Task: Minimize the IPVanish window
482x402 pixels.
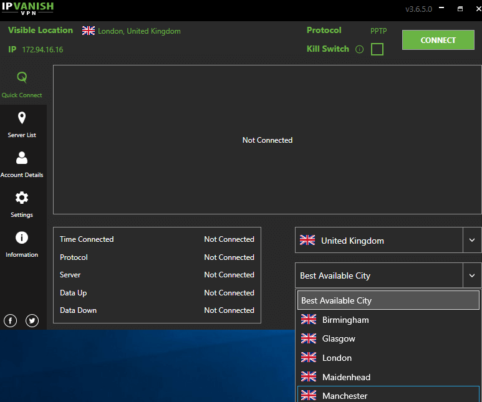Action: point(441,8)
